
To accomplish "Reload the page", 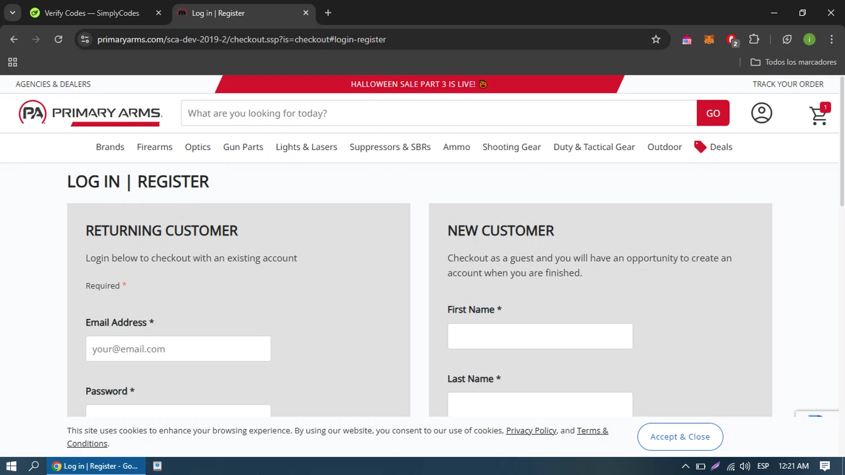I will (59, 39).
